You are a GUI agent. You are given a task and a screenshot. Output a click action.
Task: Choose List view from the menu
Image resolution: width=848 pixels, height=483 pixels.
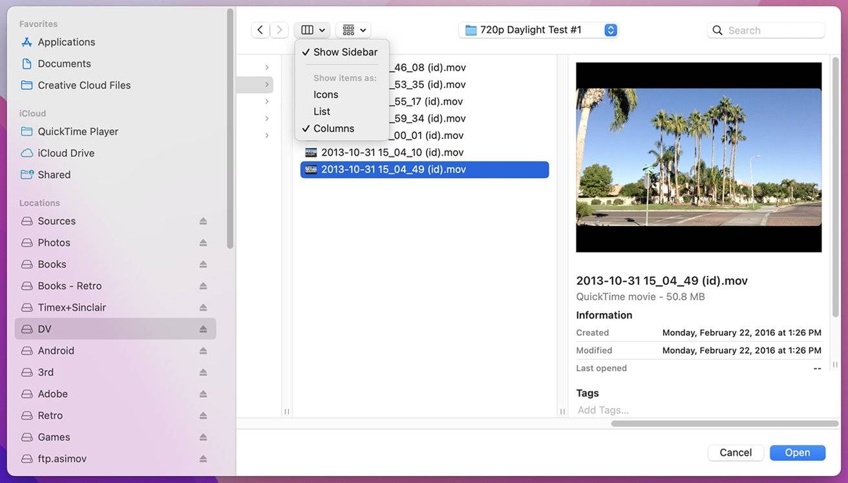(342, 111)
